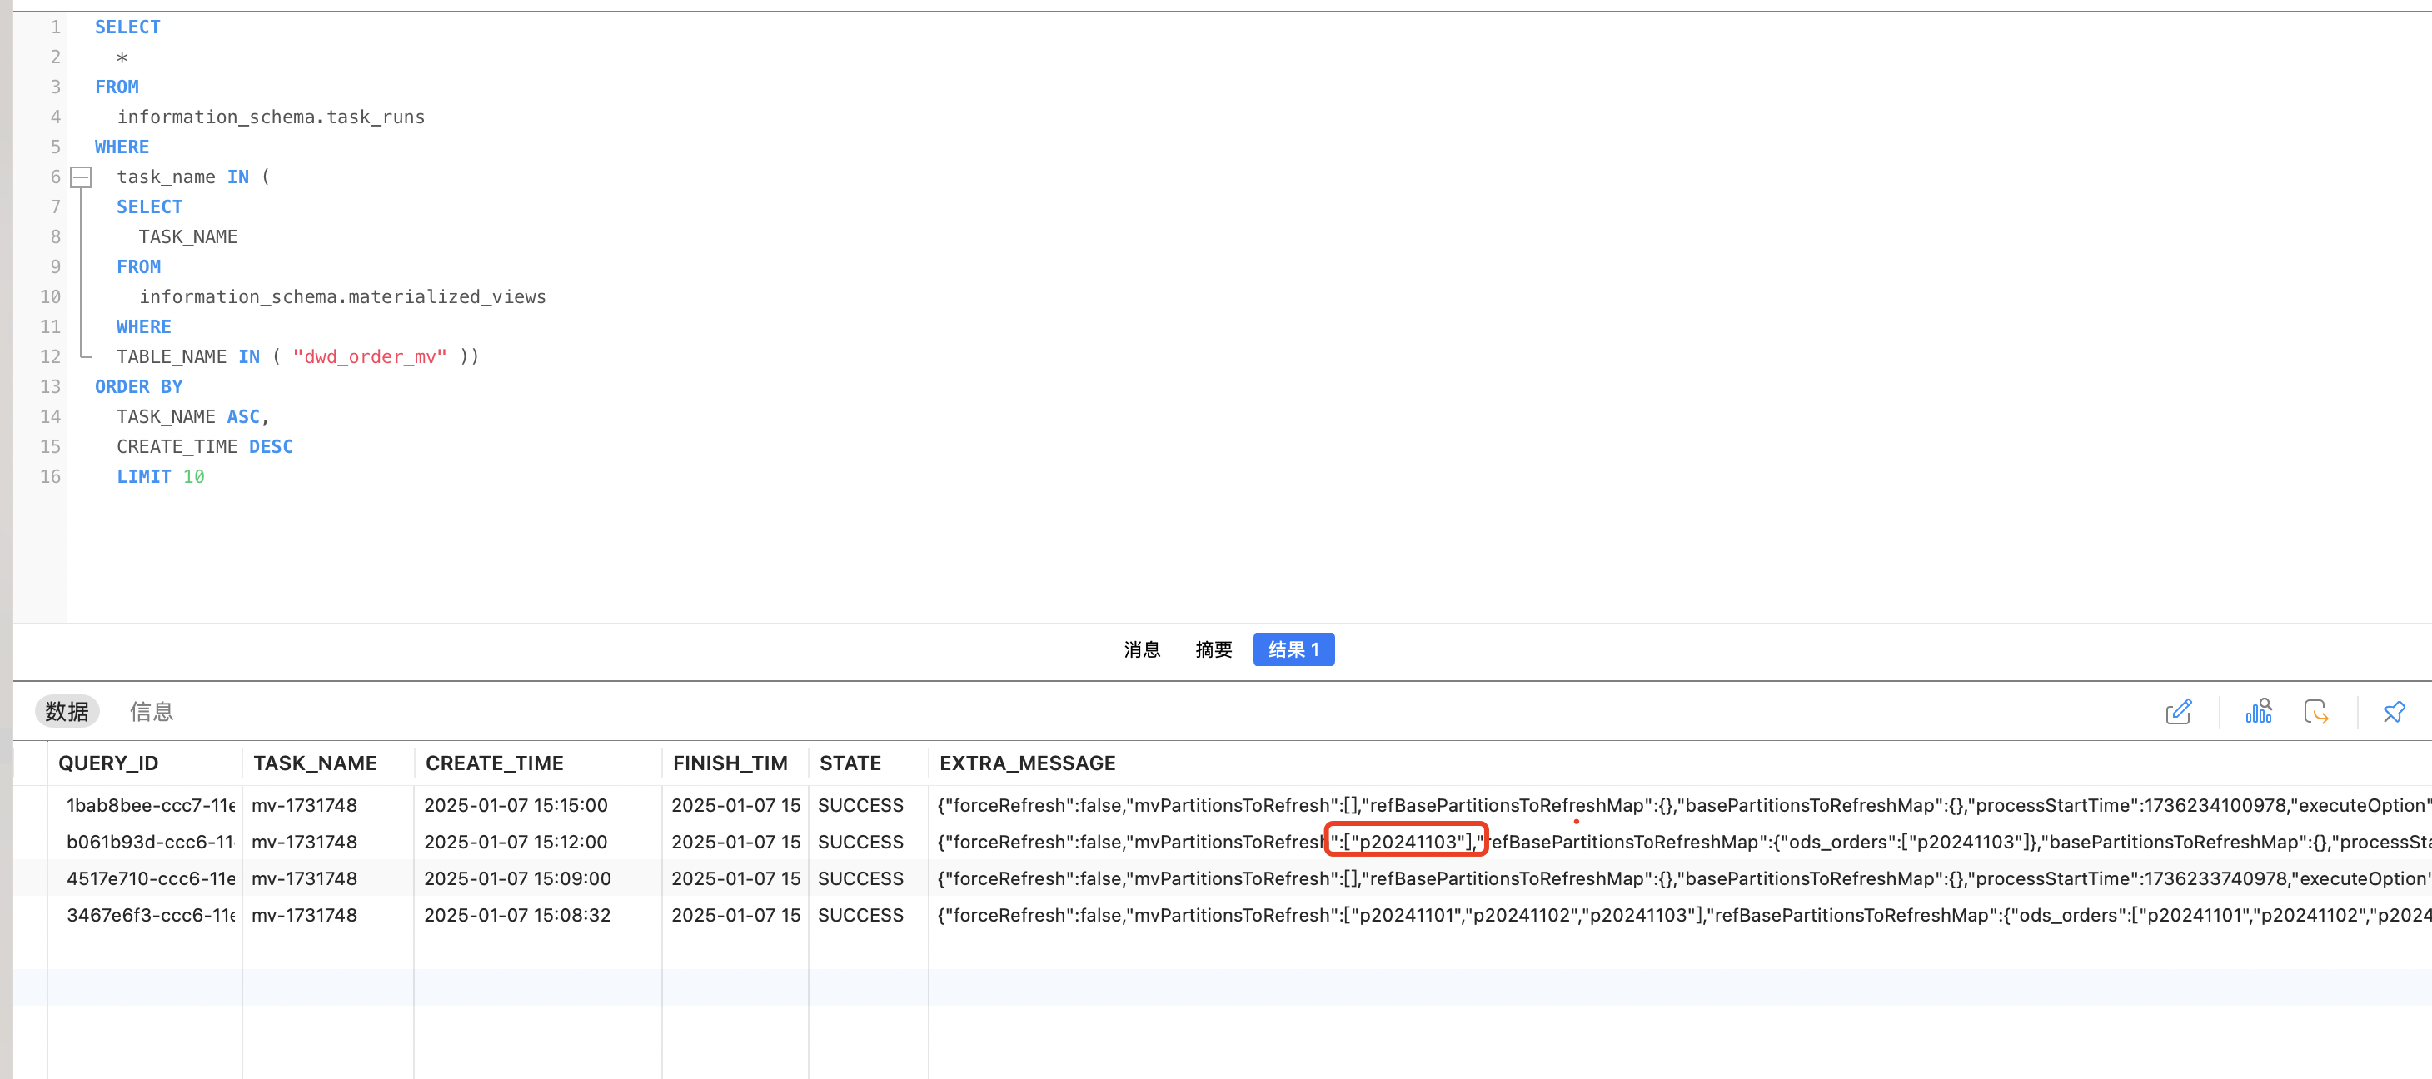Click the export results icon

(x=2316, y=712)
